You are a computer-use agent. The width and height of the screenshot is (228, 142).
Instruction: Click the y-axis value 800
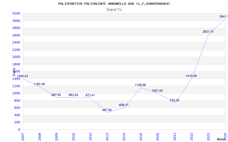tap(17, 101)
